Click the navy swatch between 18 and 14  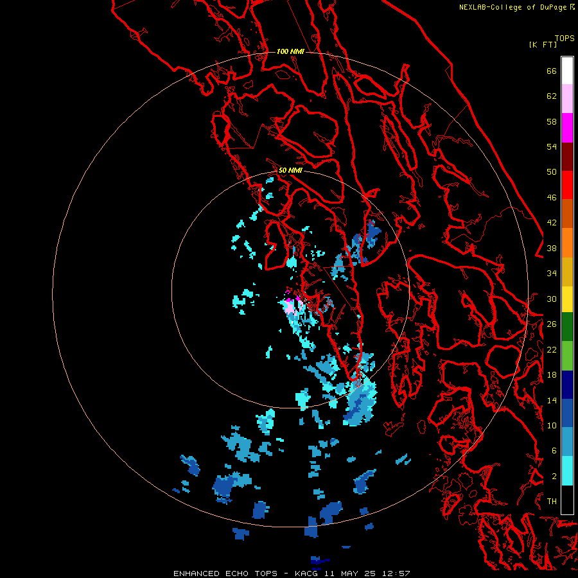(567, 385)
